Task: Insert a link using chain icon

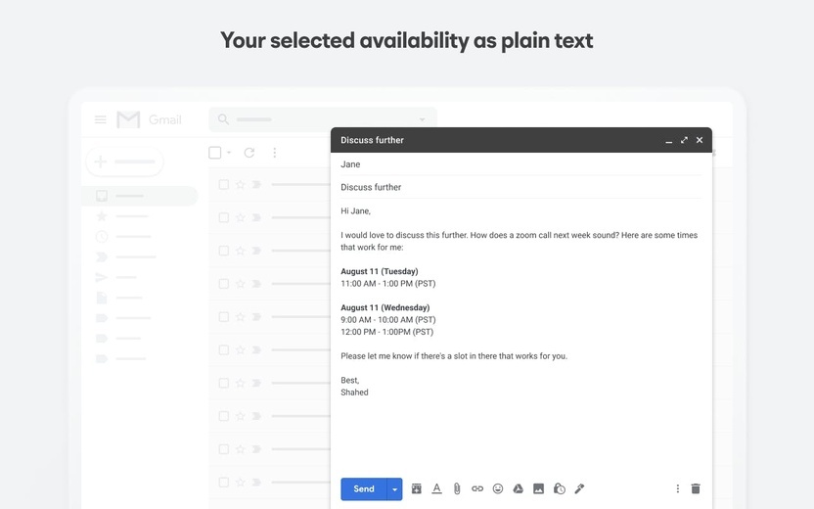Action: click(477, 488)
